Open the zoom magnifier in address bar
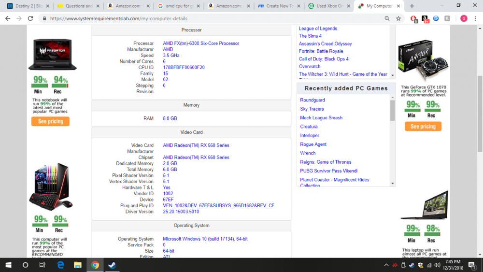The height and width of the screenshot is (272, 483). pos(387,18)
